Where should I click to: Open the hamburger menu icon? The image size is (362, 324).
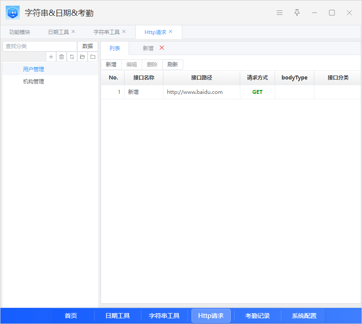point(279,13)
